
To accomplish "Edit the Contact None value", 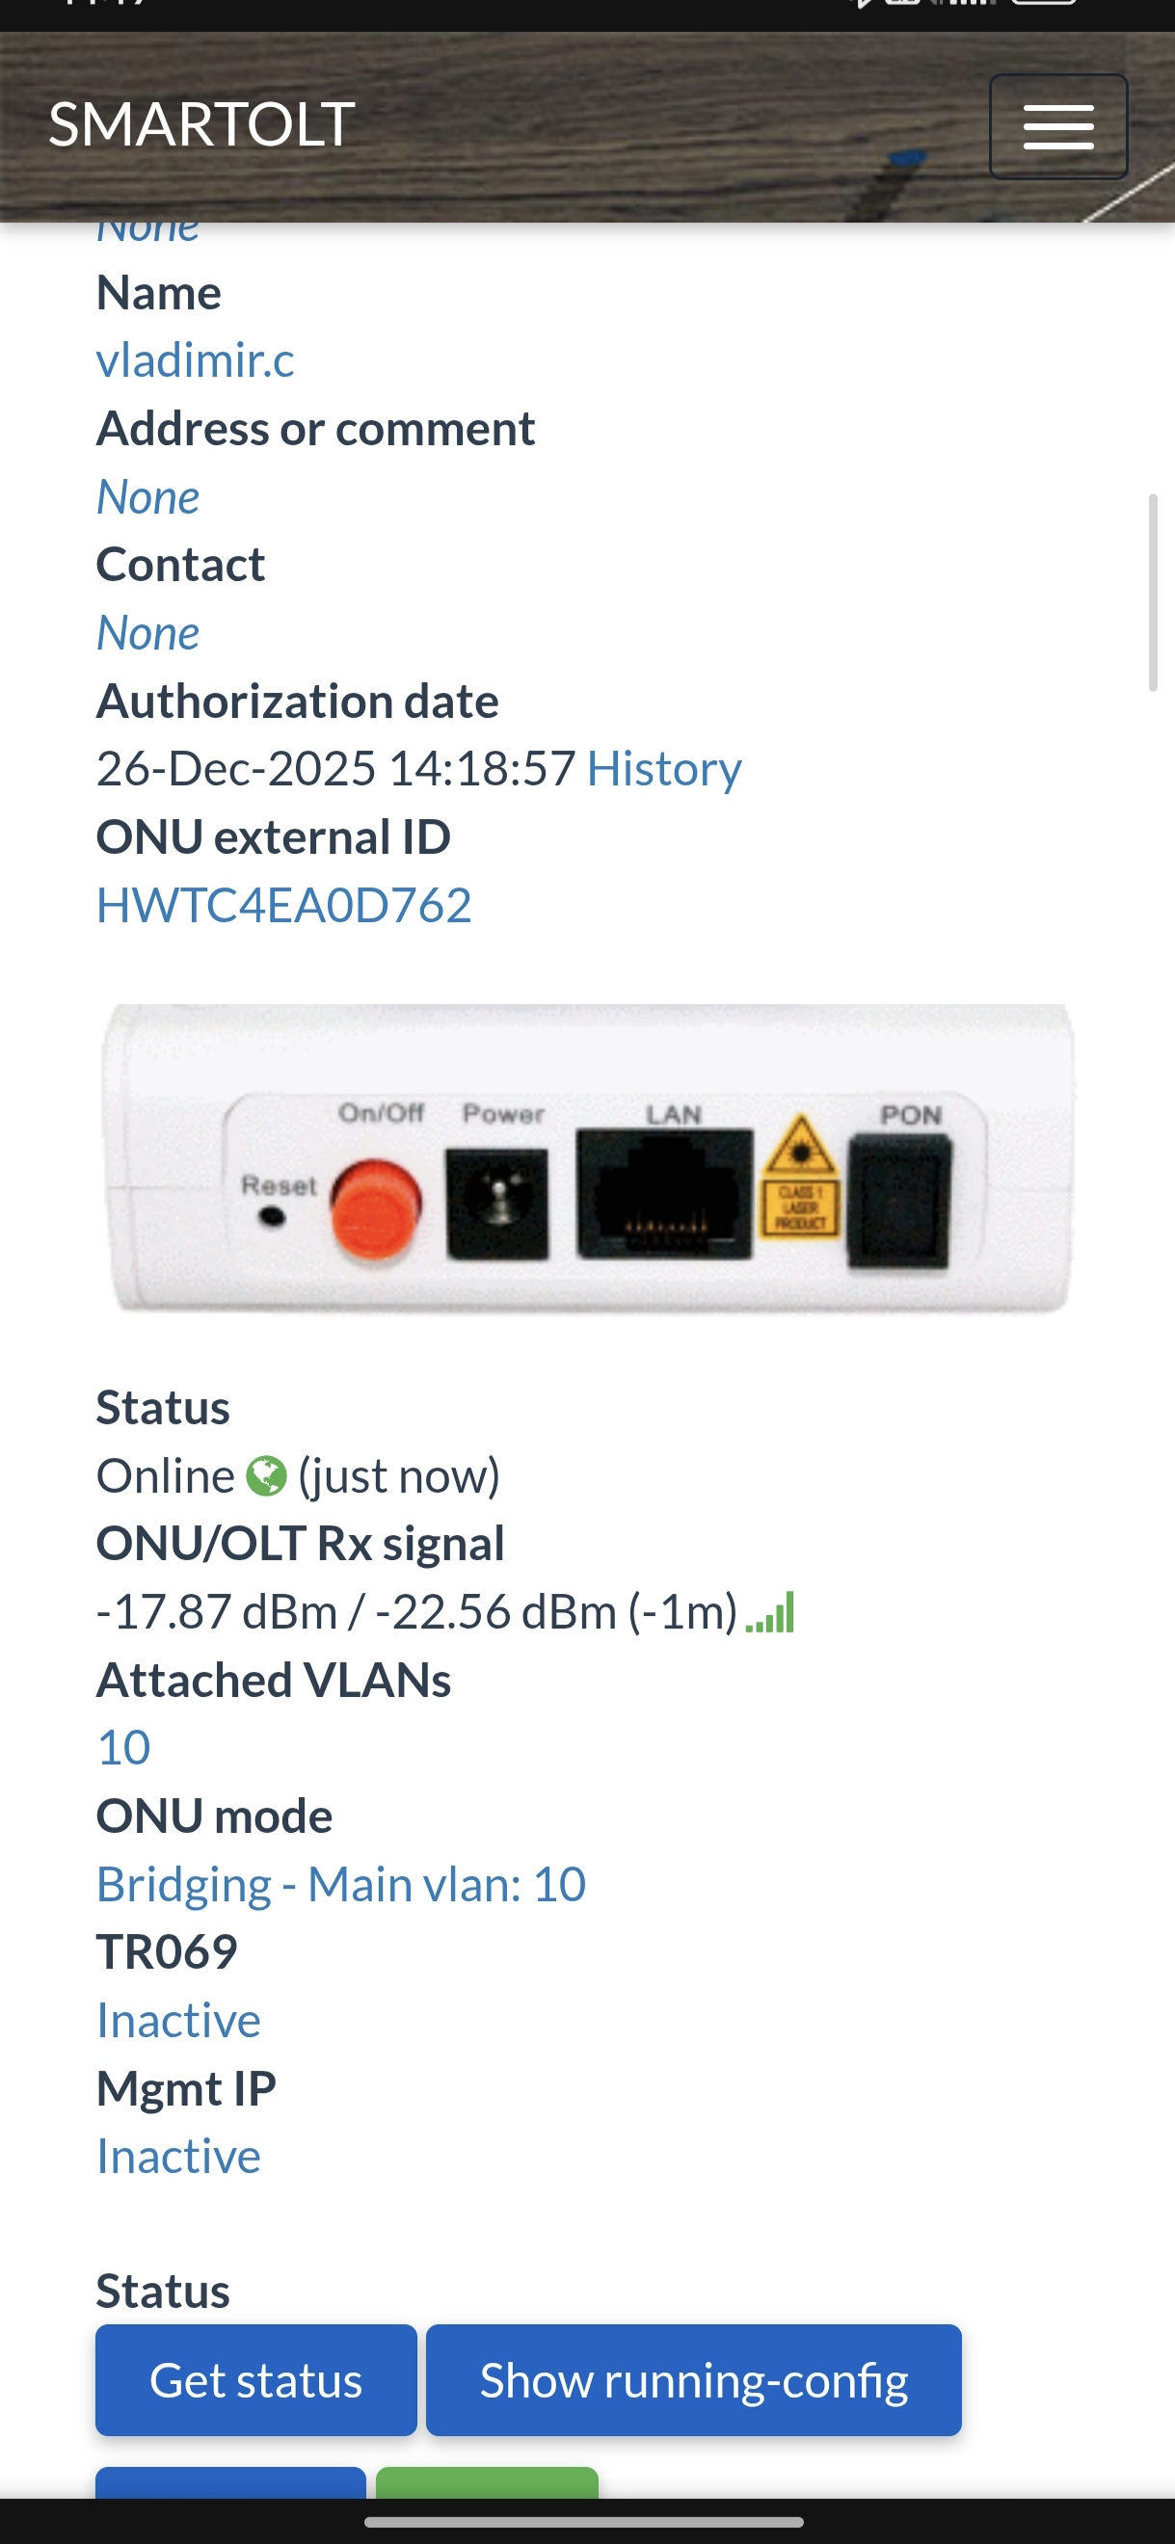I will 147,632.
